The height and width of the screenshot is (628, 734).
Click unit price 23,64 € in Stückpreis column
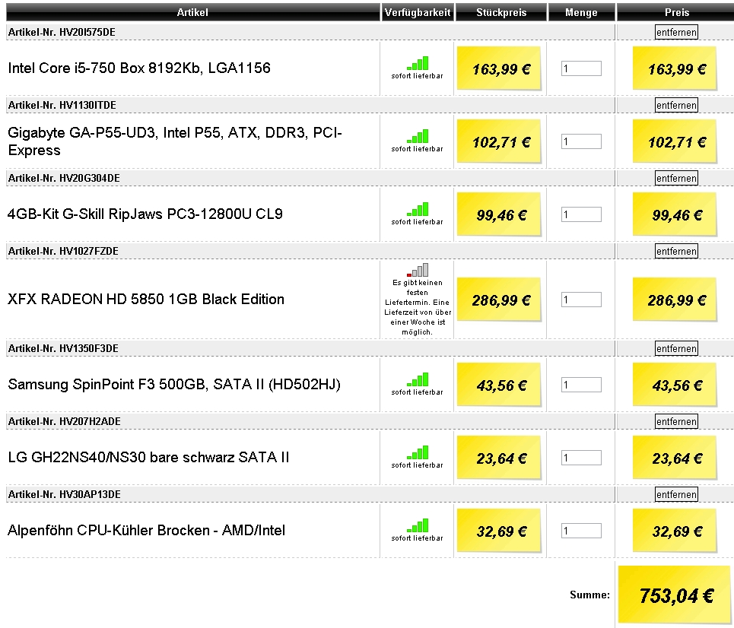coord(499,458)
